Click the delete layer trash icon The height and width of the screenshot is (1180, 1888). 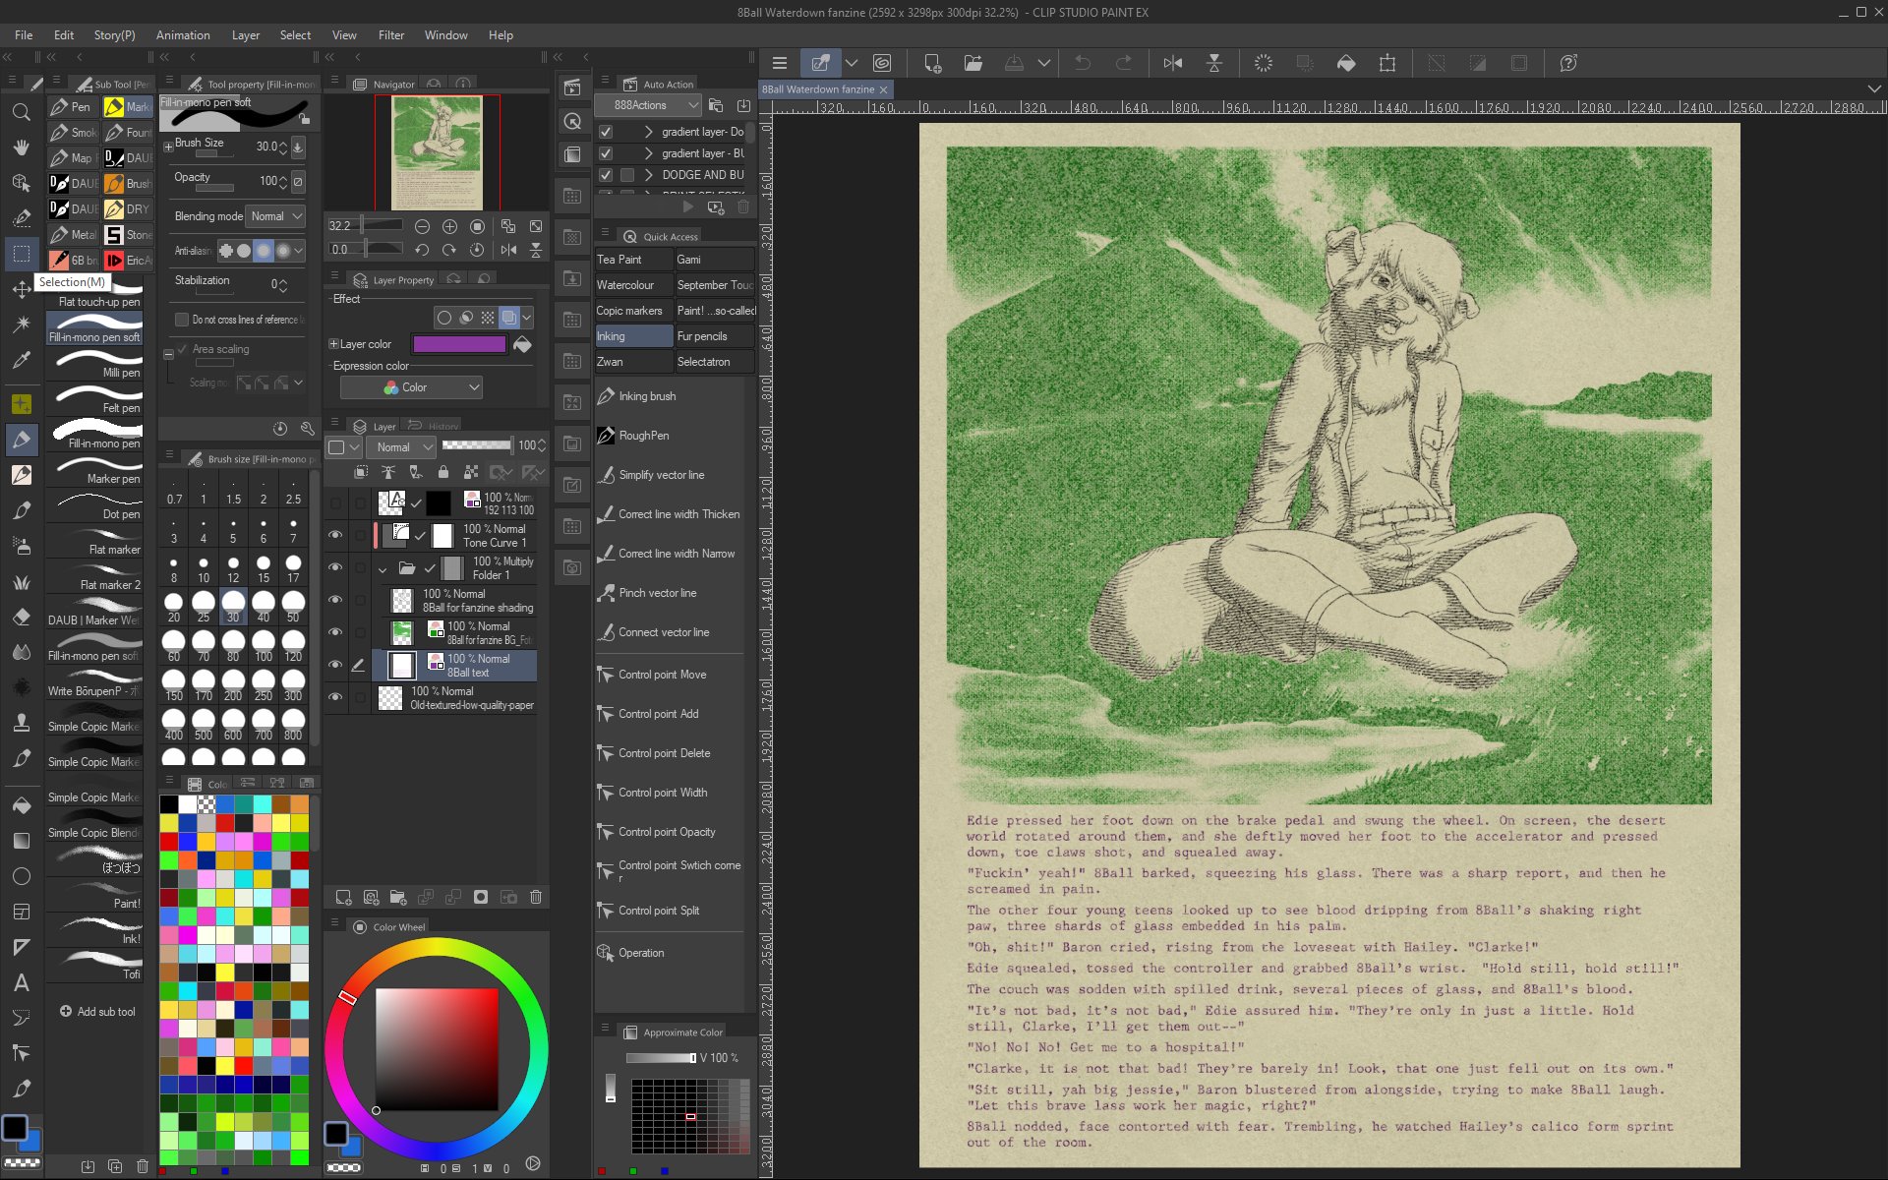point(536,897)
